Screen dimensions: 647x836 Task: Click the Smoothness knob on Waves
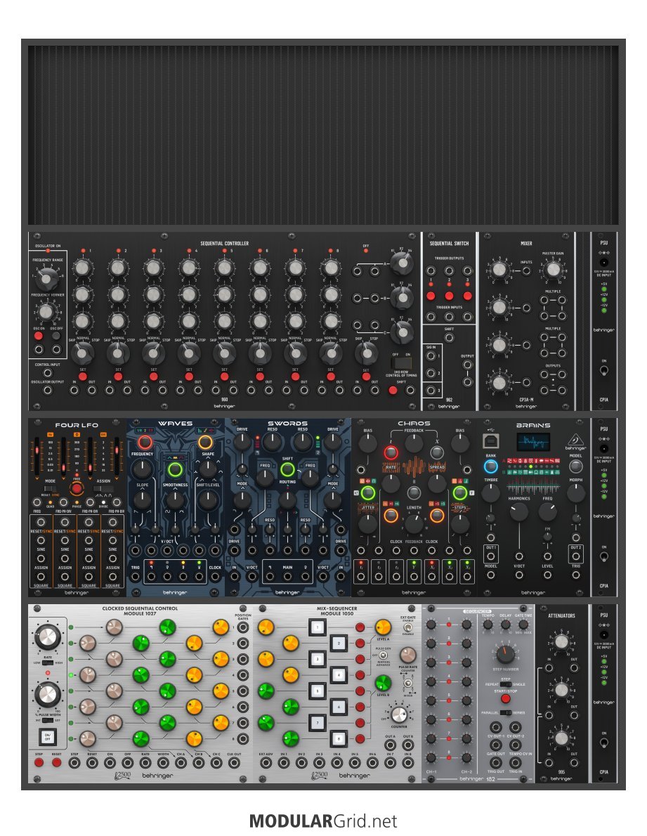tap(175, 500)
